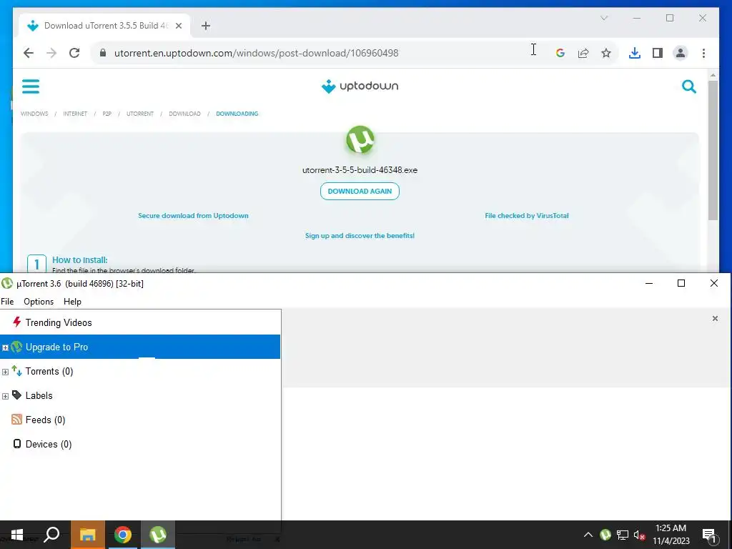
Task: Open the Windows Start menu
Action: pyautogui.click(x=17, y=535)
